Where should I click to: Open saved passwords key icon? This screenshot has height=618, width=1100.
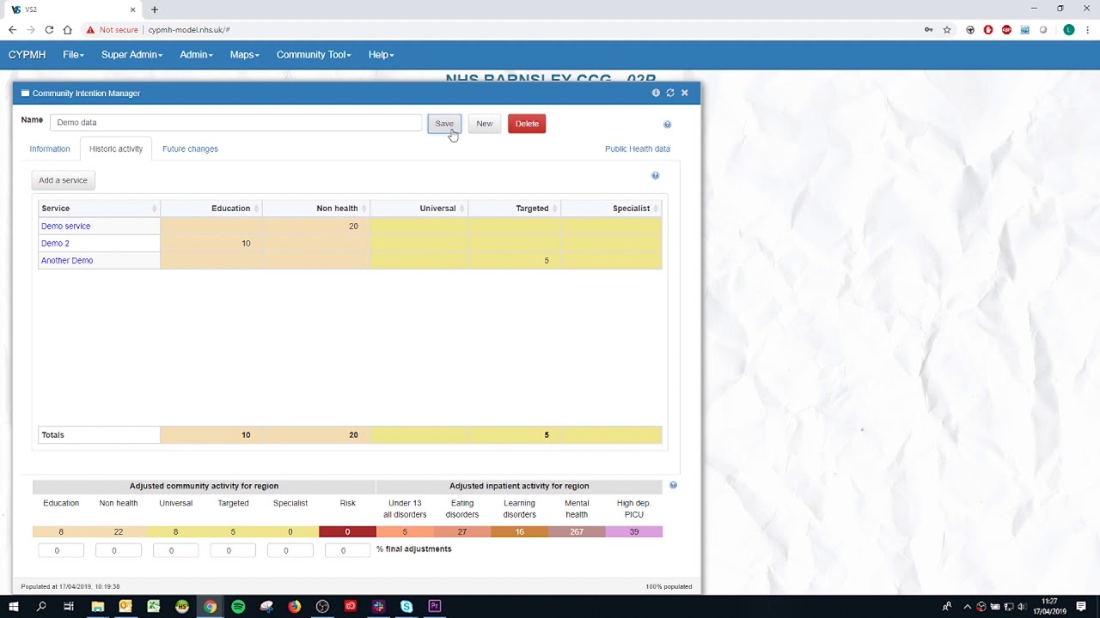(928, 30)
